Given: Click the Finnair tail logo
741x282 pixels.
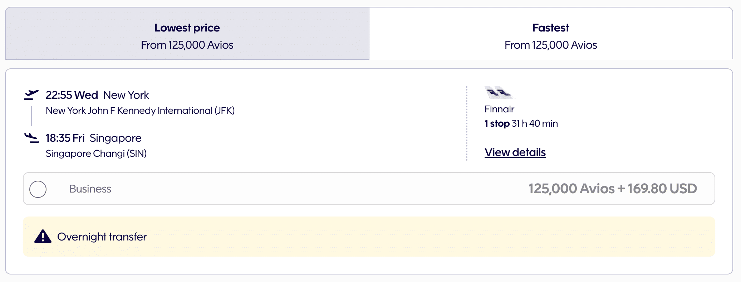Looking at the screenshot, I should pos(499,93).
